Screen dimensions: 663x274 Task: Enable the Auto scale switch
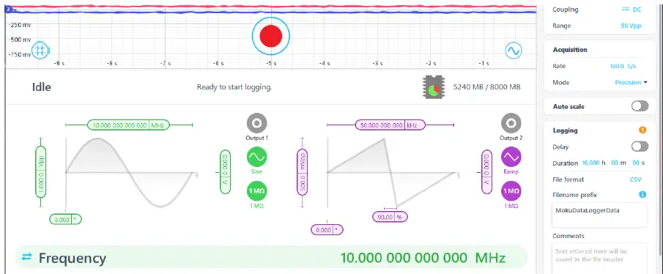coord(640,106)
